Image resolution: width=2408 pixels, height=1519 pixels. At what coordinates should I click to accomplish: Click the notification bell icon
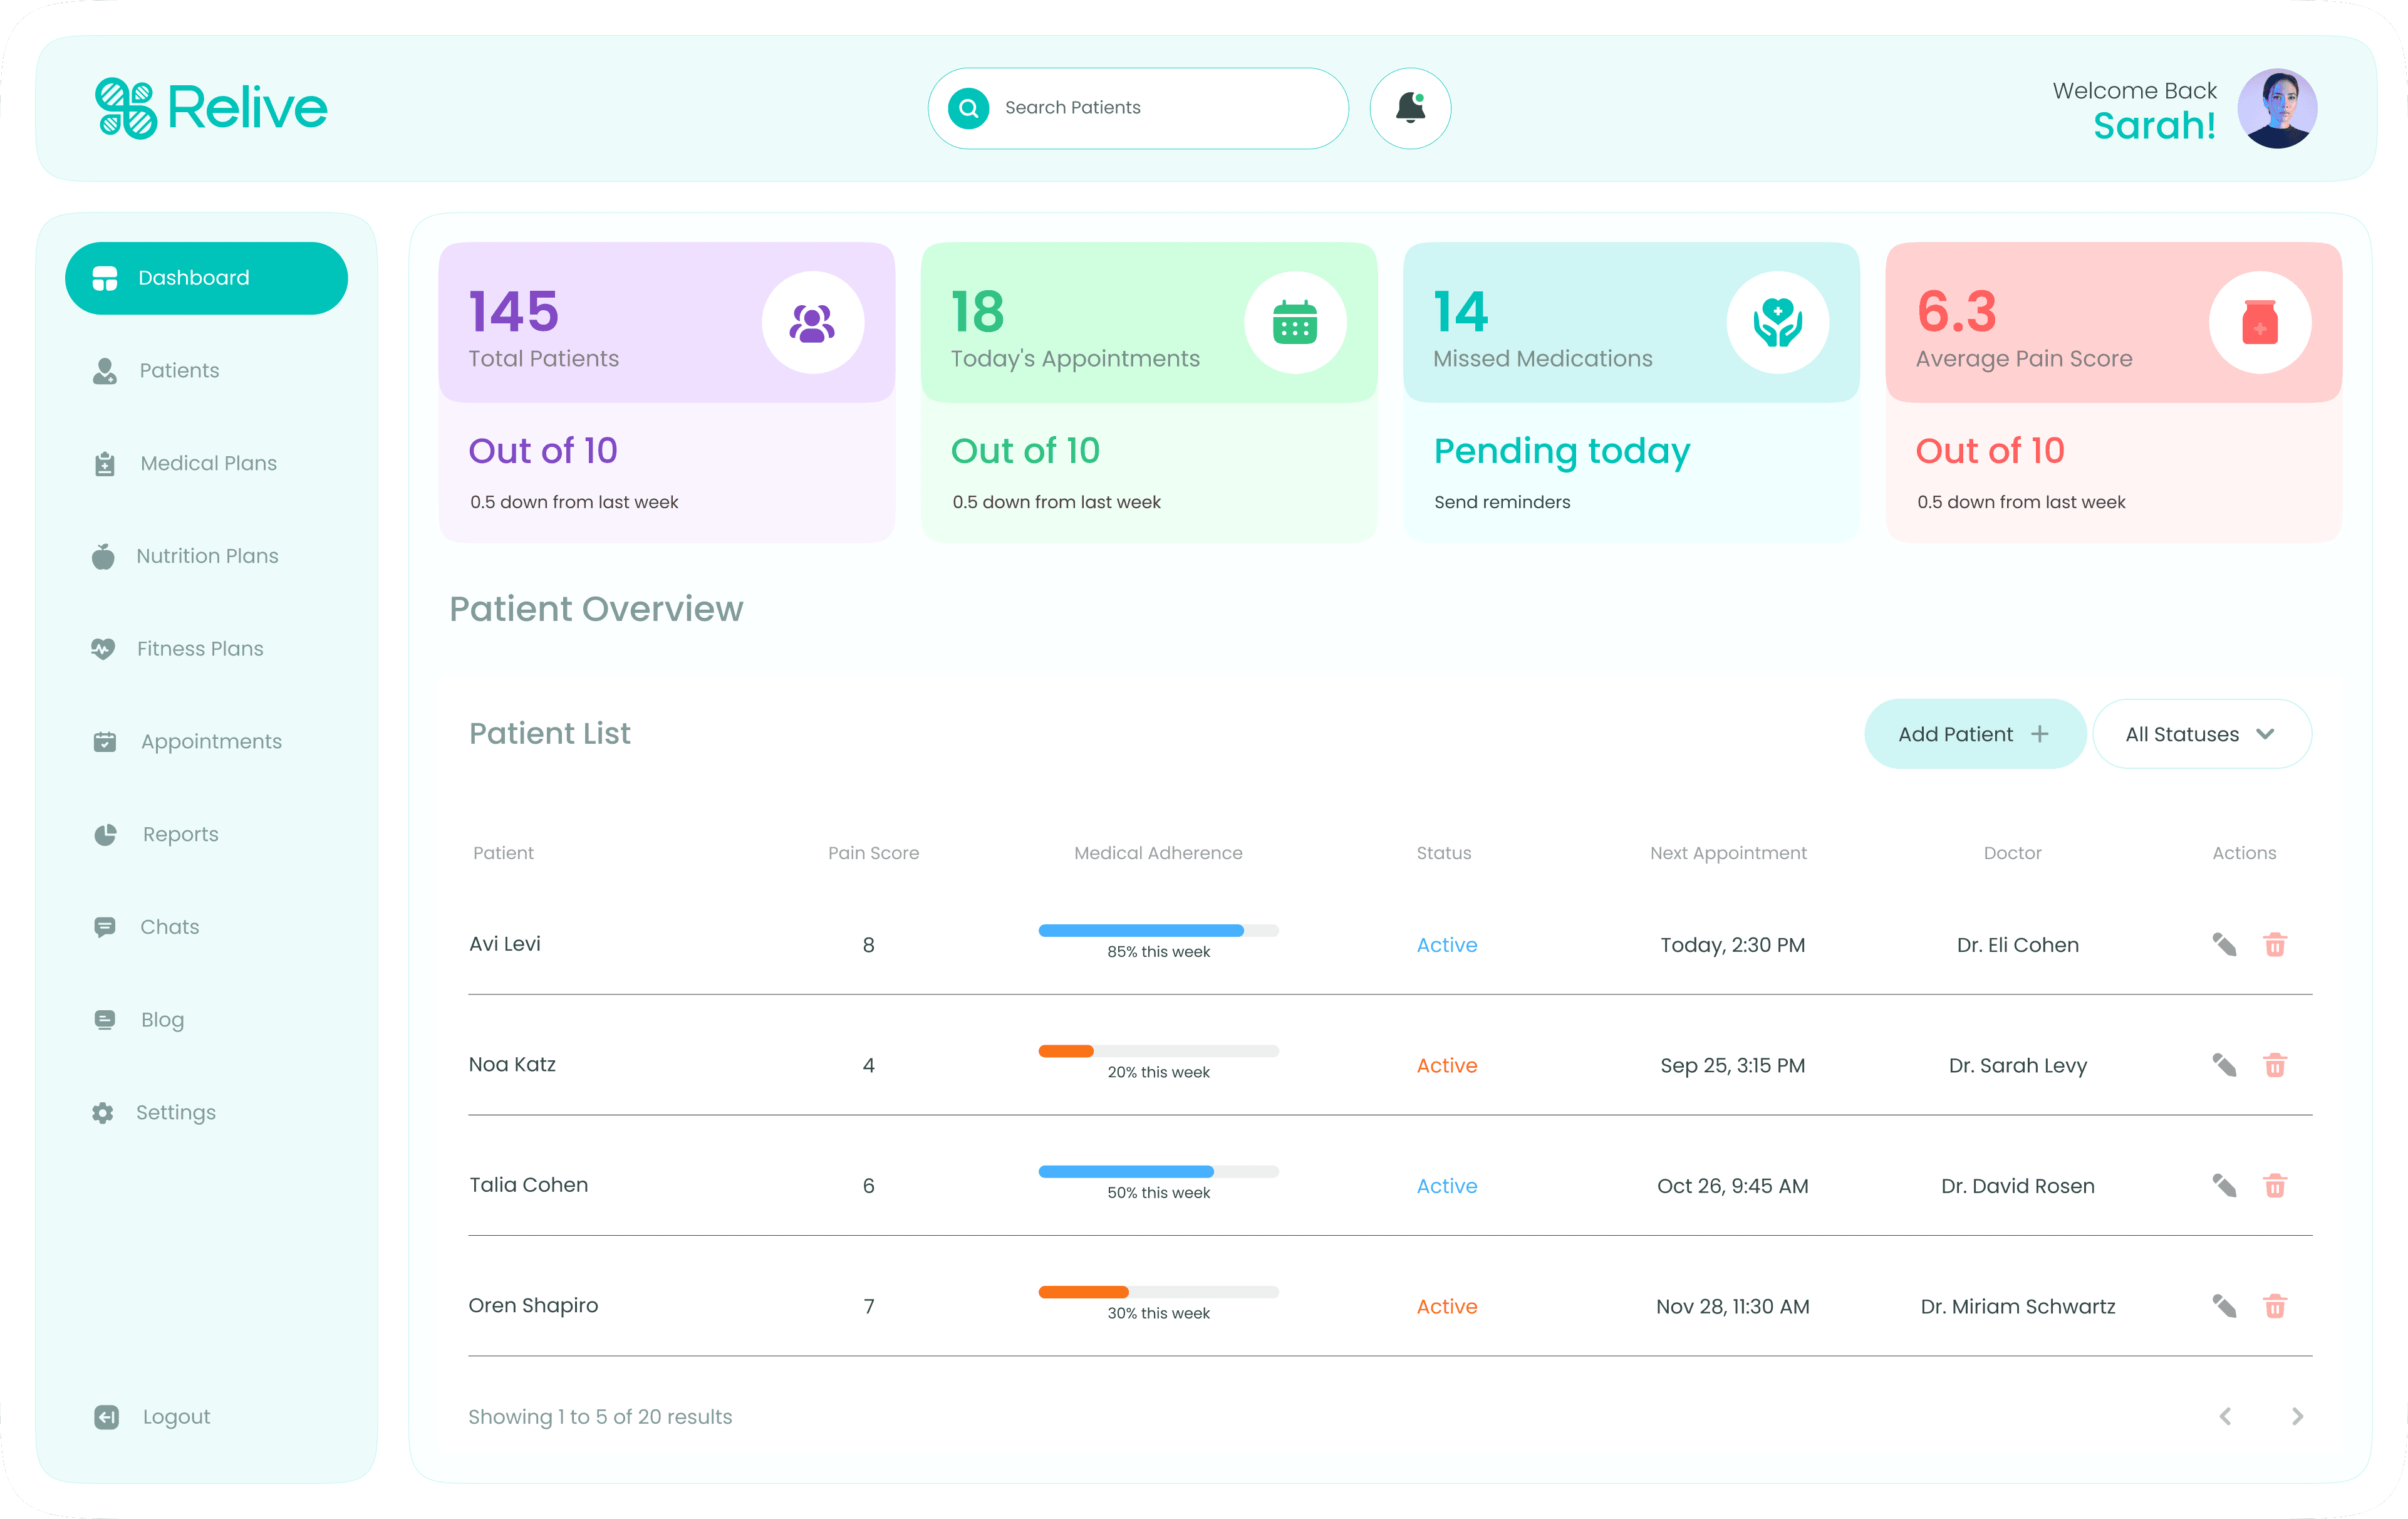point(1410,108)
